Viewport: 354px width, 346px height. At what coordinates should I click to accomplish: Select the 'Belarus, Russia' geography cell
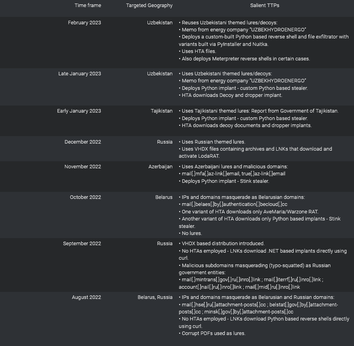pyautogui.click(x=155, y=297)
